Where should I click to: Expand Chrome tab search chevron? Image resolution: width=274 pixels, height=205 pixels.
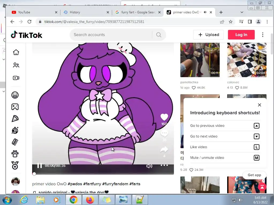pyautogui.click(x=242, y=12)
